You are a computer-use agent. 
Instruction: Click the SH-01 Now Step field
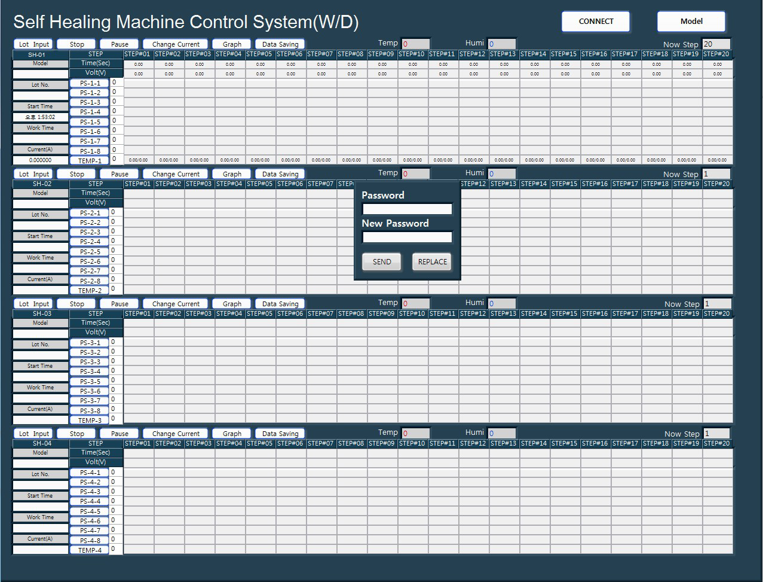pyautogui.click(x=716, y=44)
